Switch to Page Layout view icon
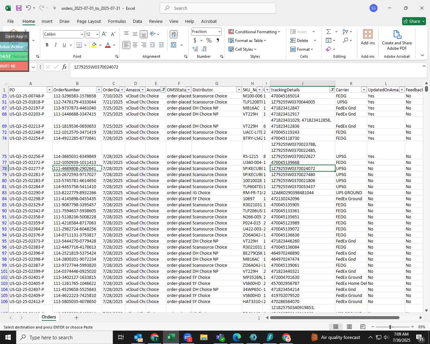 [x=349, y=327]
